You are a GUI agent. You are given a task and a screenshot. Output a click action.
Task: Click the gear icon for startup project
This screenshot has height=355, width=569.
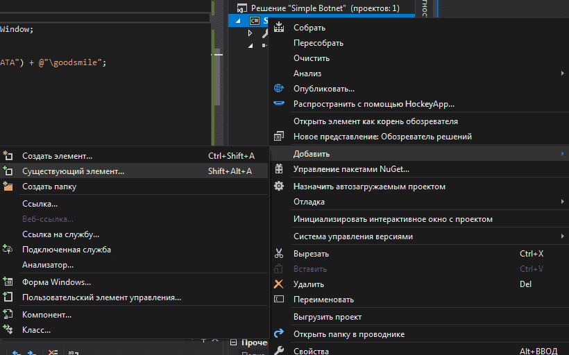(279, 187)
